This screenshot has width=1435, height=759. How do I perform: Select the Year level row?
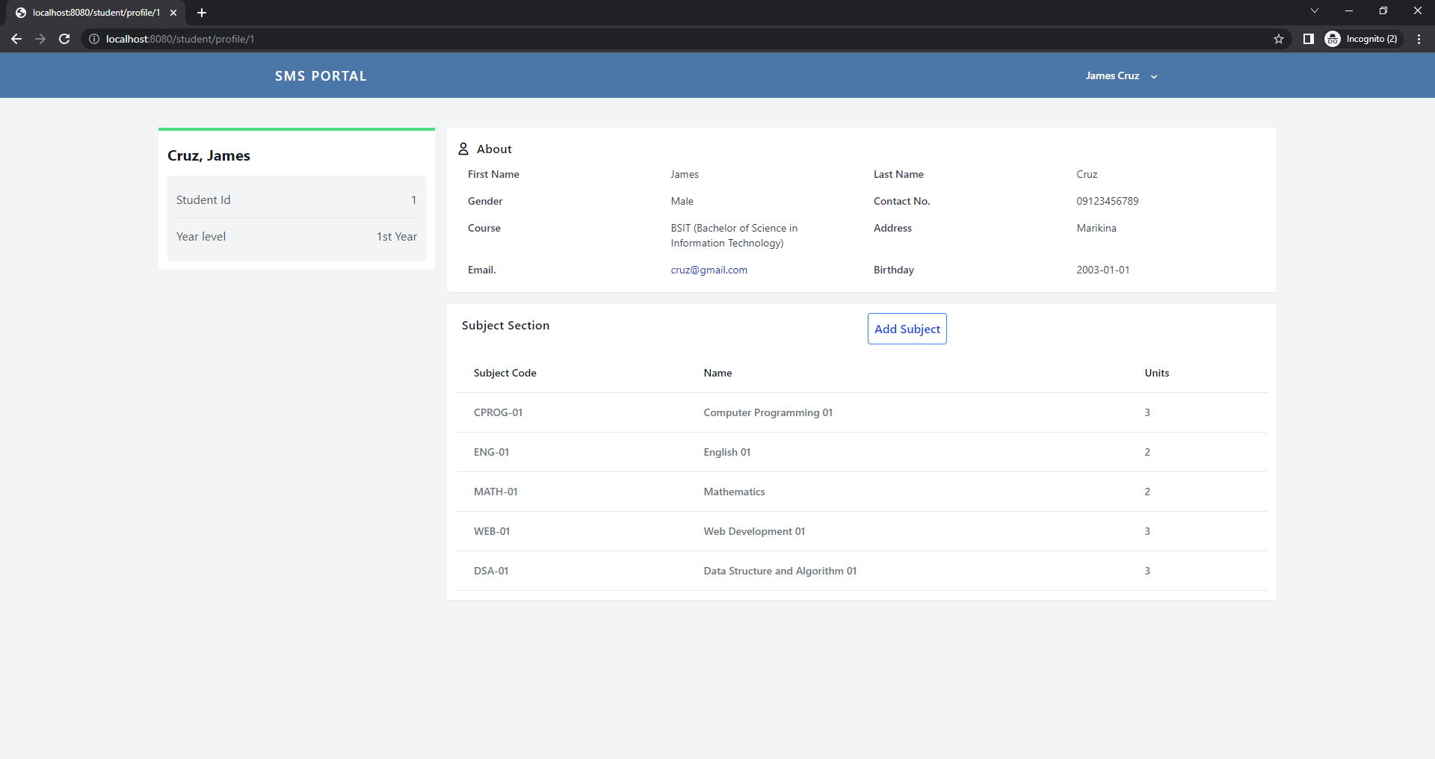(296, 236)
